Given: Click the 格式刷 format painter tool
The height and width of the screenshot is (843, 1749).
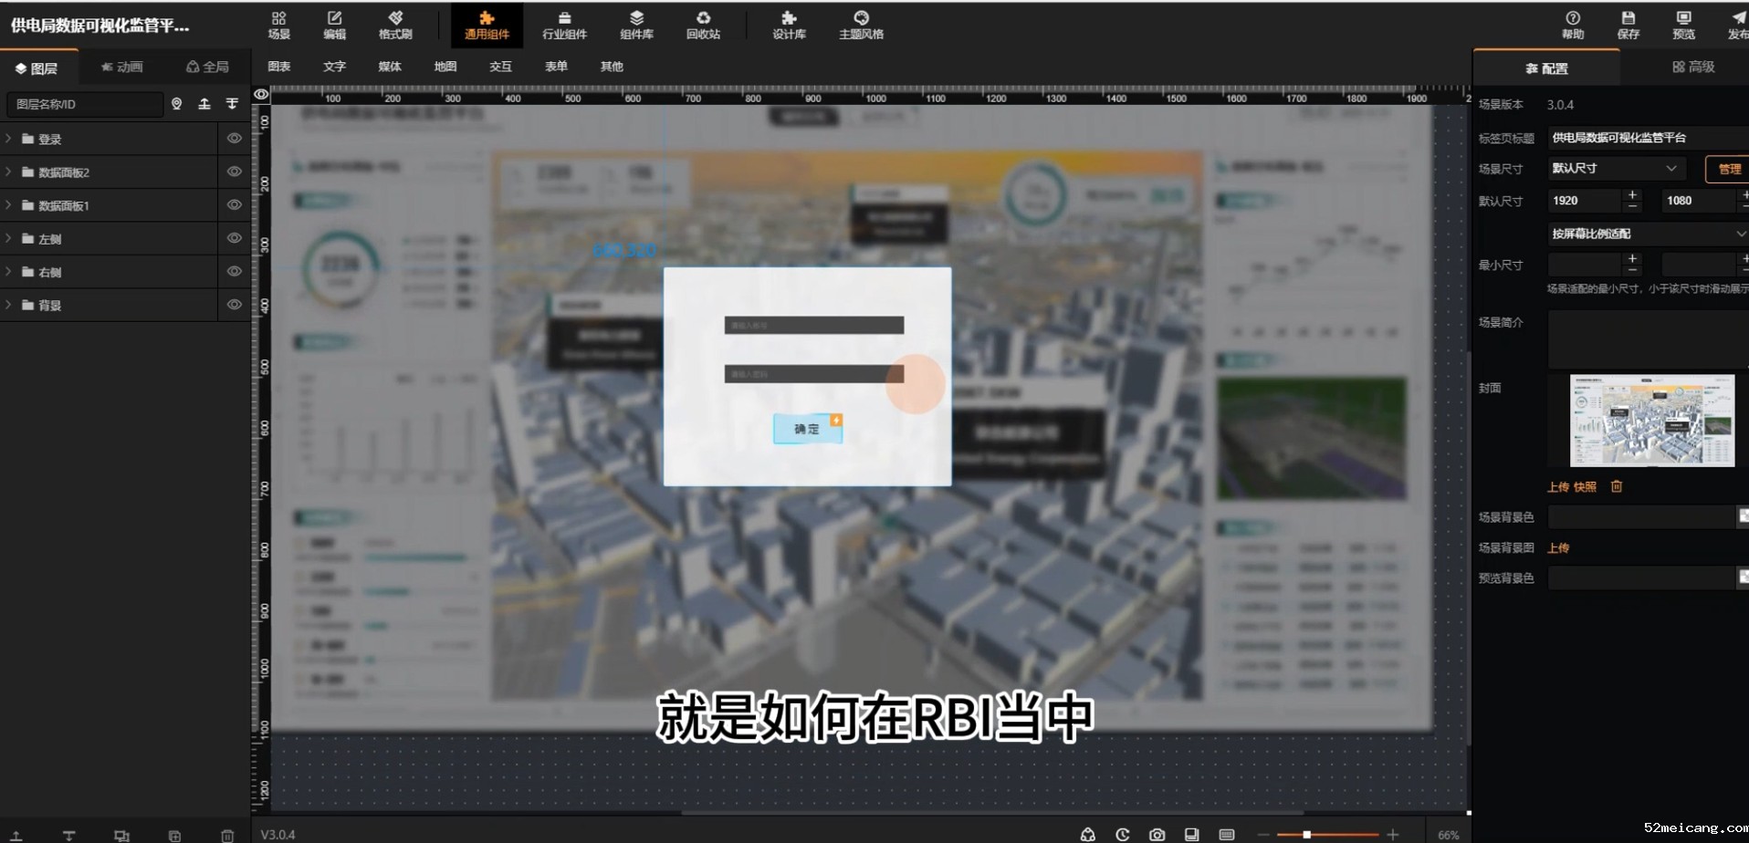Looking at the screenshot, I should 395,25.
